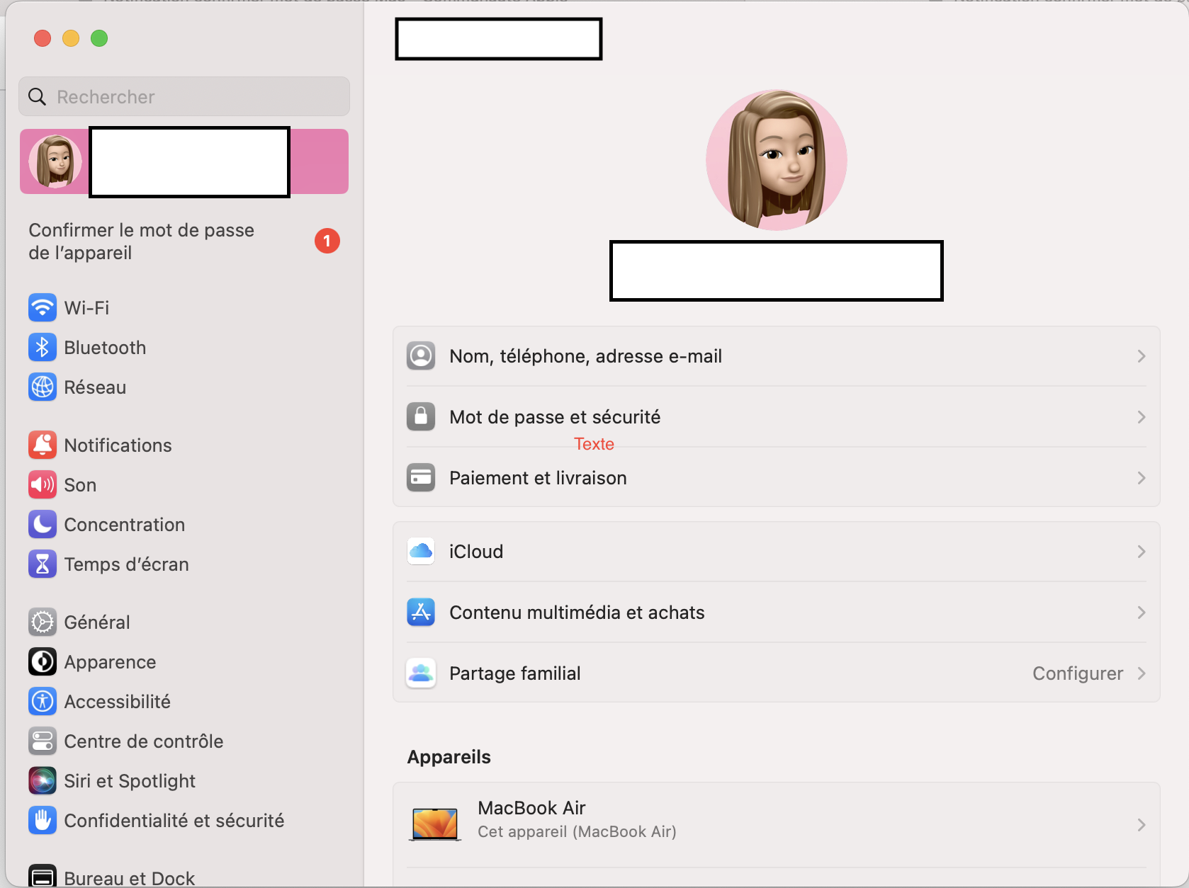Click the Son speaker icon
Image resolution: width=1189 pixels, height=888 pixels.
pos(43,484)
